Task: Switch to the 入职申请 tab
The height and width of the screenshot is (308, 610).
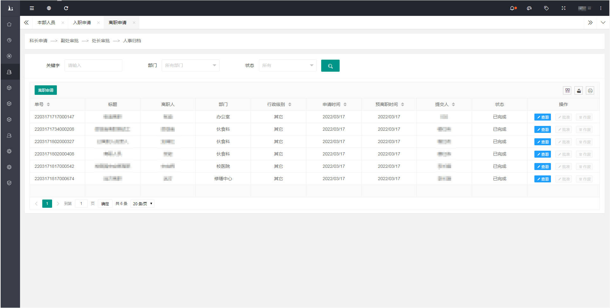Action: pyautogui.click(x=82, y=23)
